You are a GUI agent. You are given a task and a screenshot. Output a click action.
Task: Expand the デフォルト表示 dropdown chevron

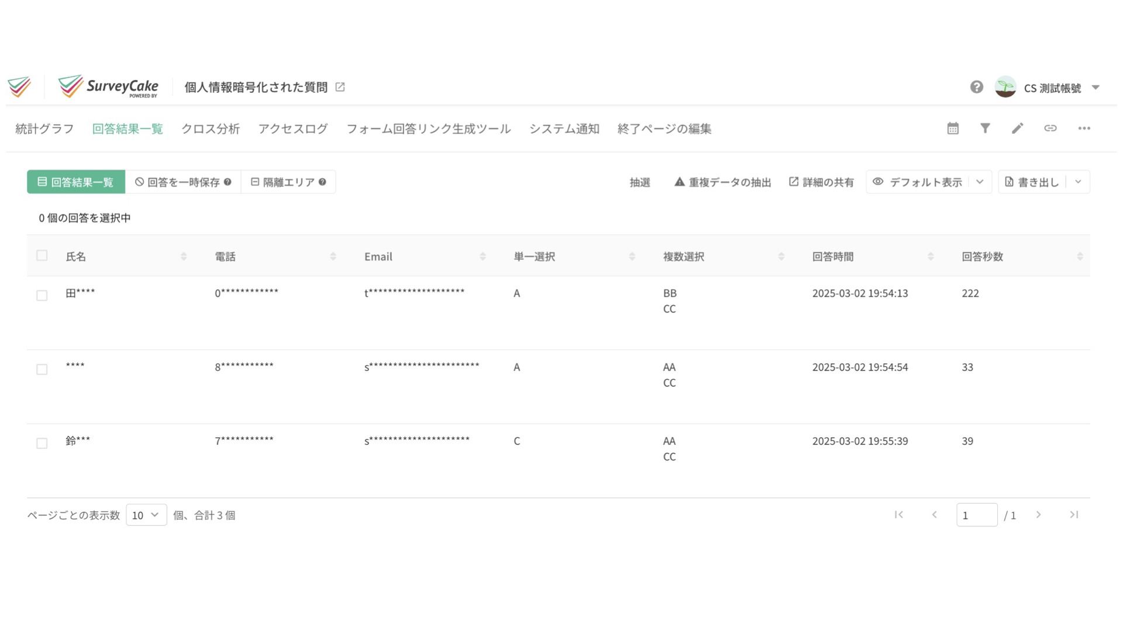click(x=980, y=182)
